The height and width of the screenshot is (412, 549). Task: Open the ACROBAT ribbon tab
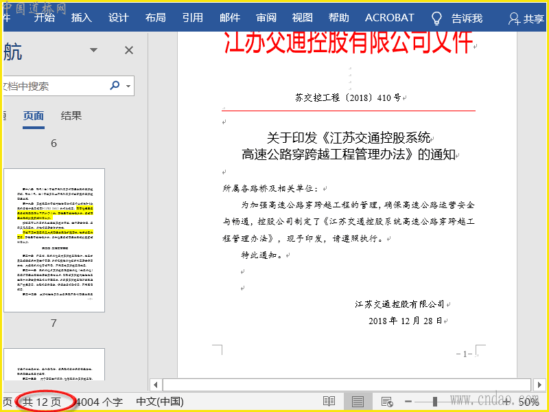coord(389,18)
